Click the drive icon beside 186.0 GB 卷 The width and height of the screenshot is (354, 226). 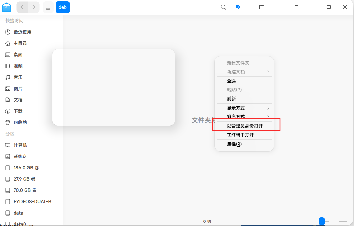click(x=8, y=167)
